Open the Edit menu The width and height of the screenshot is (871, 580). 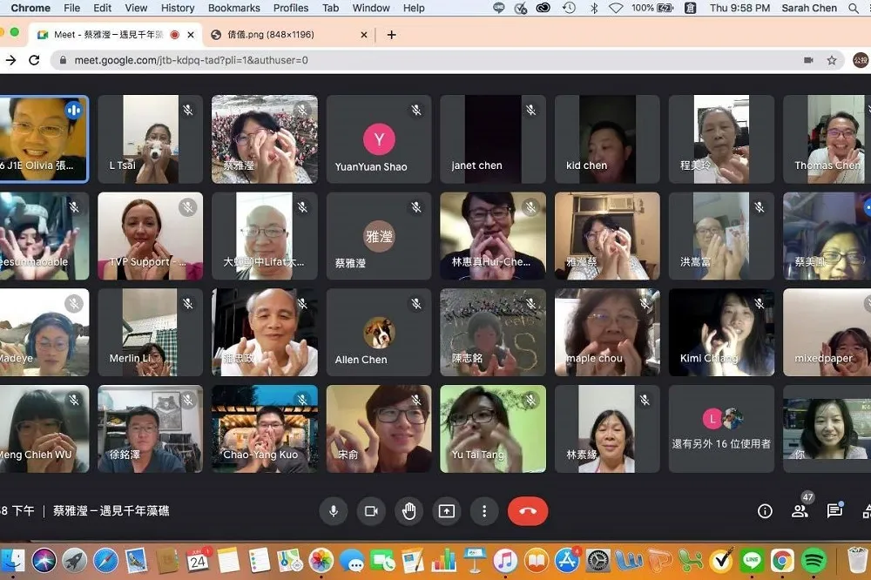click(102, 8)
